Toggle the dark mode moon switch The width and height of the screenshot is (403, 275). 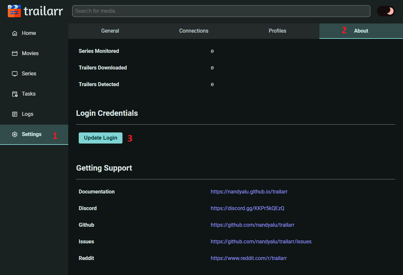(x=386, y=11)
